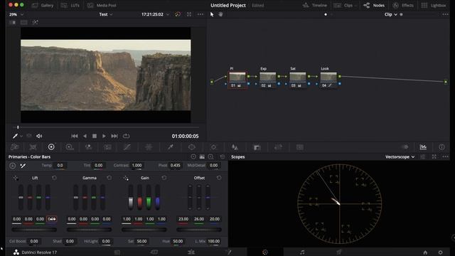Play forward button
Viewport: 455px width, 256px height.
[104, 136]
